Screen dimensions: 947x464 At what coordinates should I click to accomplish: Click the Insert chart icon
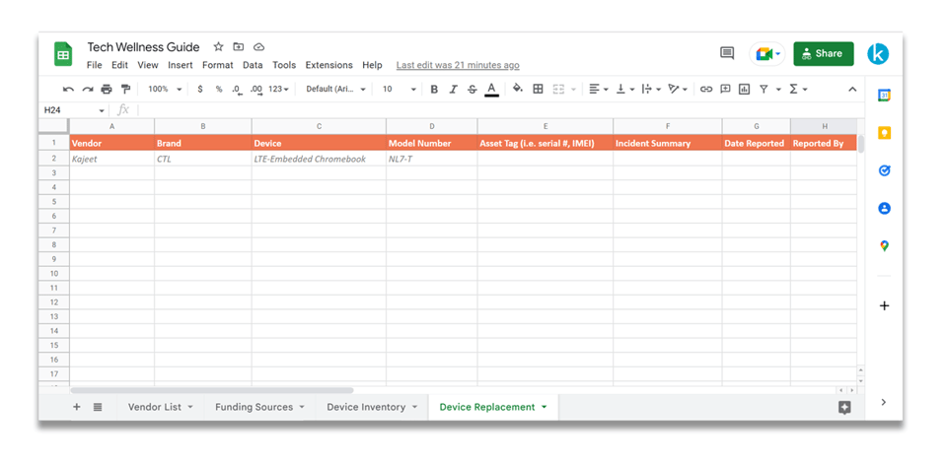pos(744,90)
